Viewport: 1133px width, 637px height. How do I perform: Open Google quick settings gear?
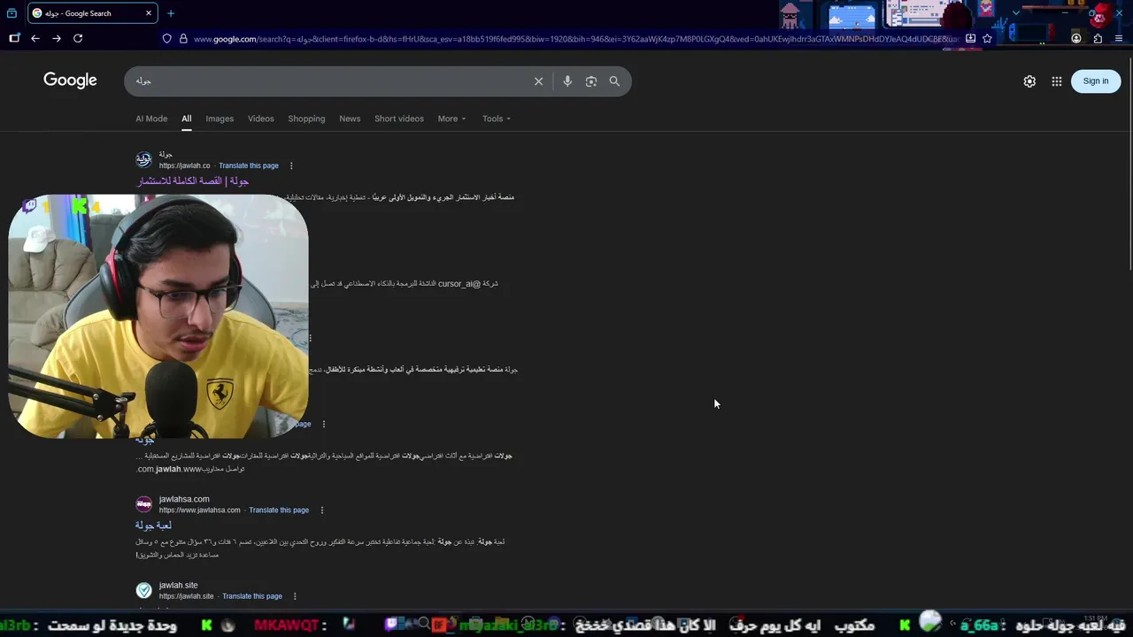click(1029, 81)
